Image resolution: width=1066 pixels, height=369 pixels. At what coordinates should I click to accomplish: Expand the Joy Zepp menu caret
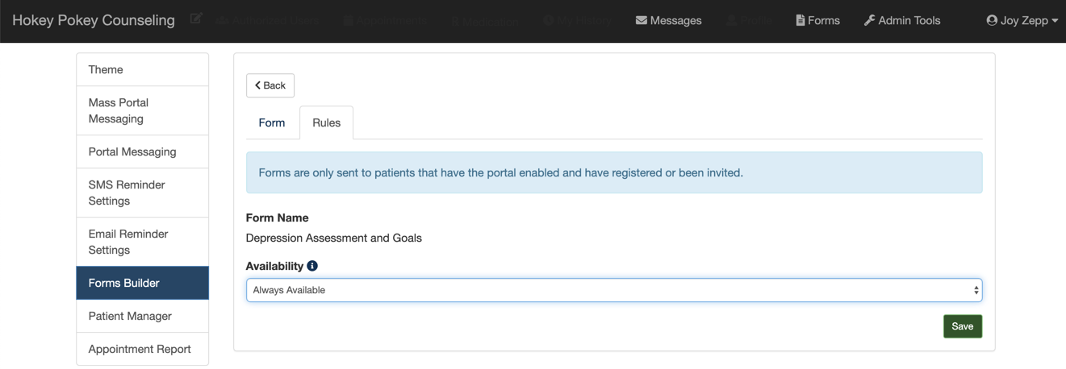click(x=1055, y=21)
